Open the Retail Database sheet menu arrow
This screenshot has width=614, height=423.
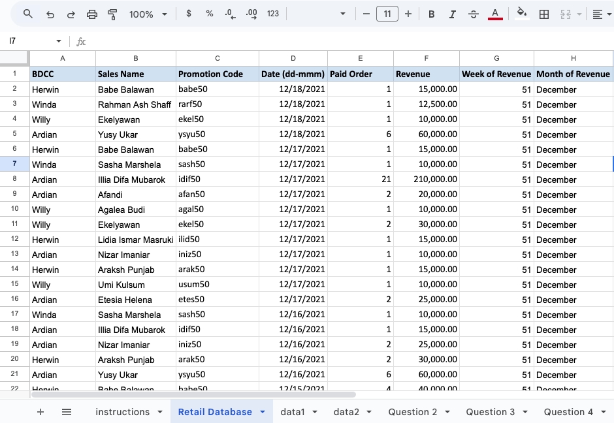pyautogui.click(x=263, y=412)
